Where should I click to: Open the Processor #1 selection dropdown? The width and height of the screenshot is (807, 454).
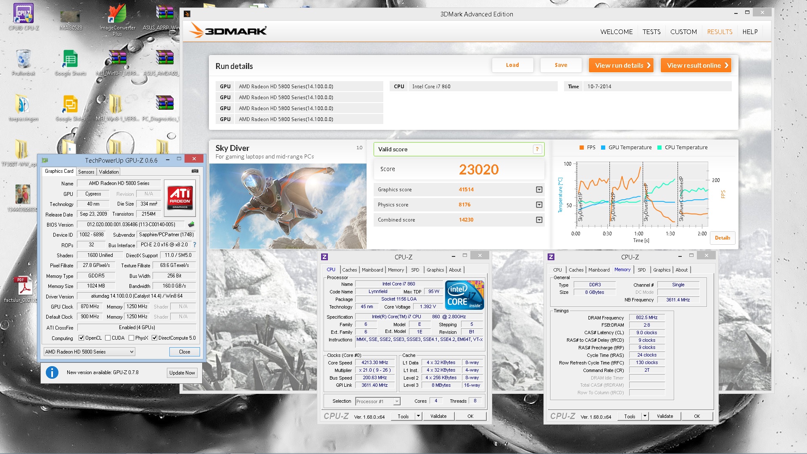(378, 401)
